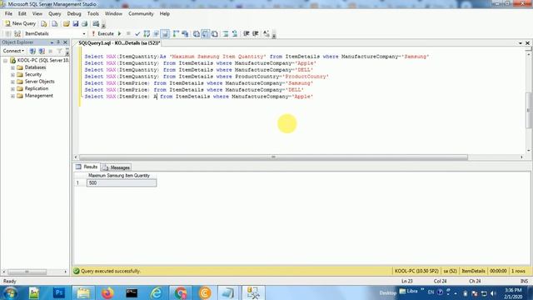
Task: Click the Parse checkmark icon
Action: click(x=137, y=33)
